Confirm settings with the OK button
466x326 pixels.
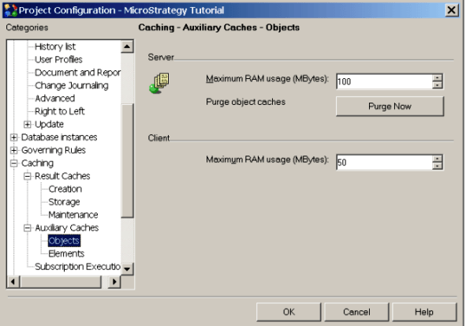click(x=289, y=312)
